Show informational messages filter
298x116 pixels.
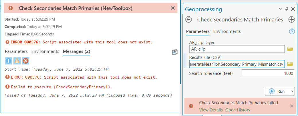pyautogui.click(x=9, y=61)
